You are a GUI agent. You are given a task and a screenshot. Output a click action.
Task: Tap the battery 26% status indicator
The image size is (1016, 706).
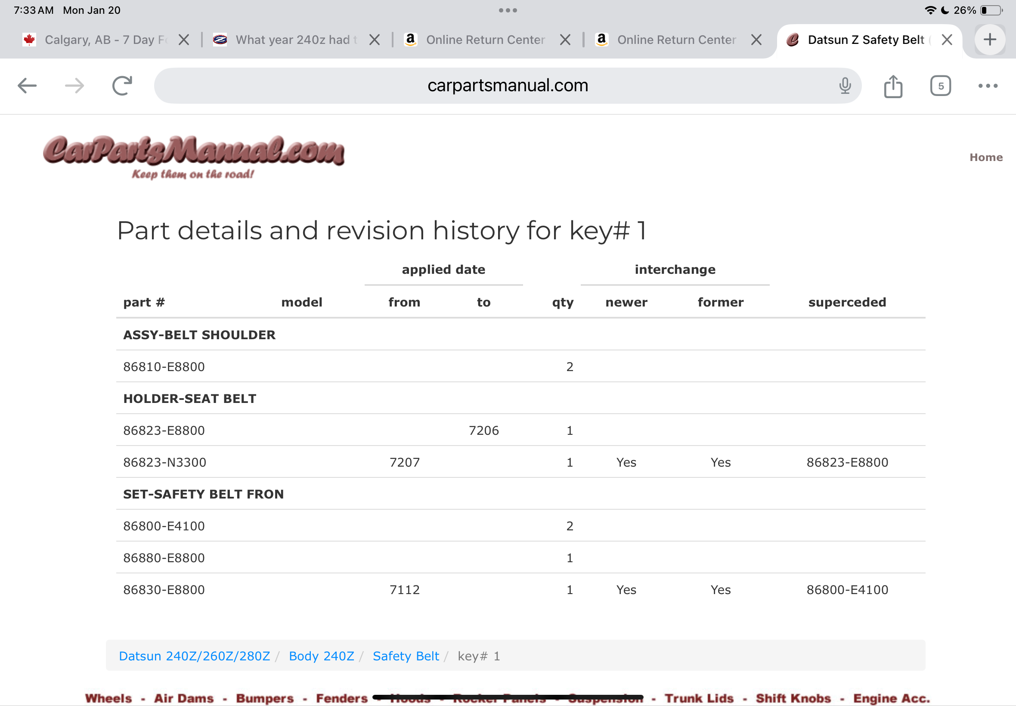pyautogui.click(x=978, y=10)
